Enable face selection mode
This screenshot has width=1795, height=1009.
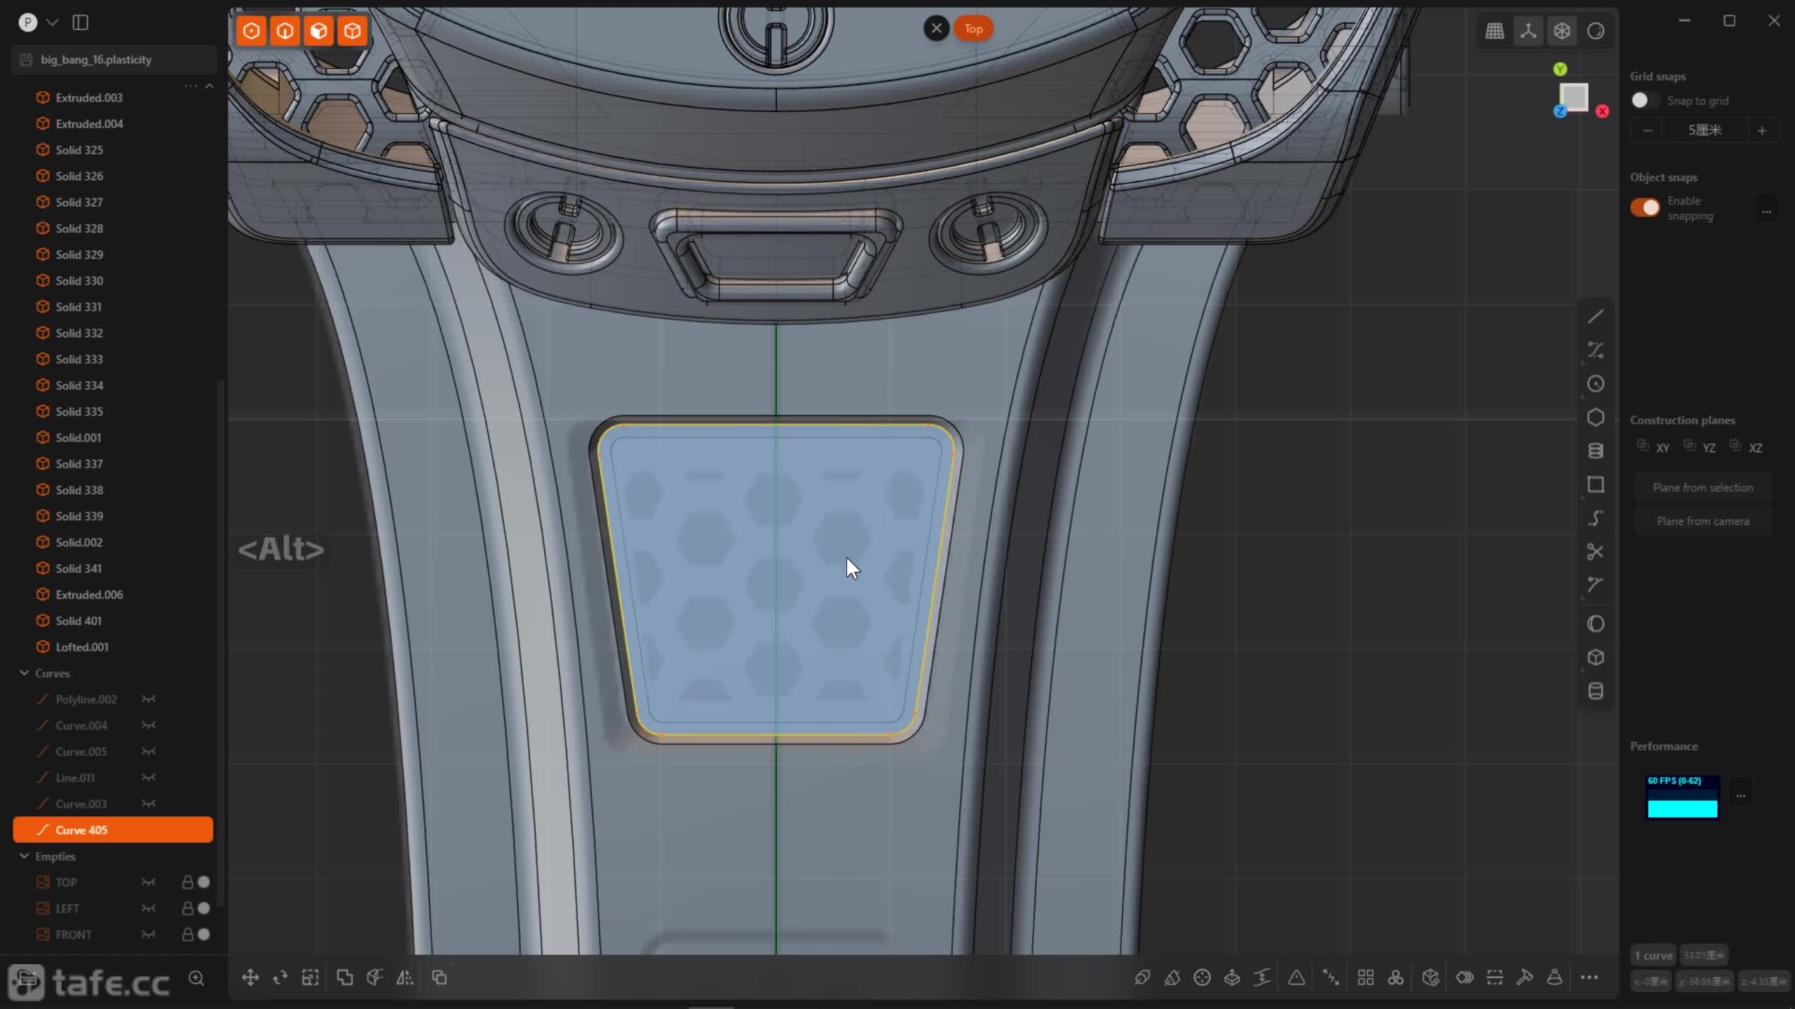[x=318, y=31]
